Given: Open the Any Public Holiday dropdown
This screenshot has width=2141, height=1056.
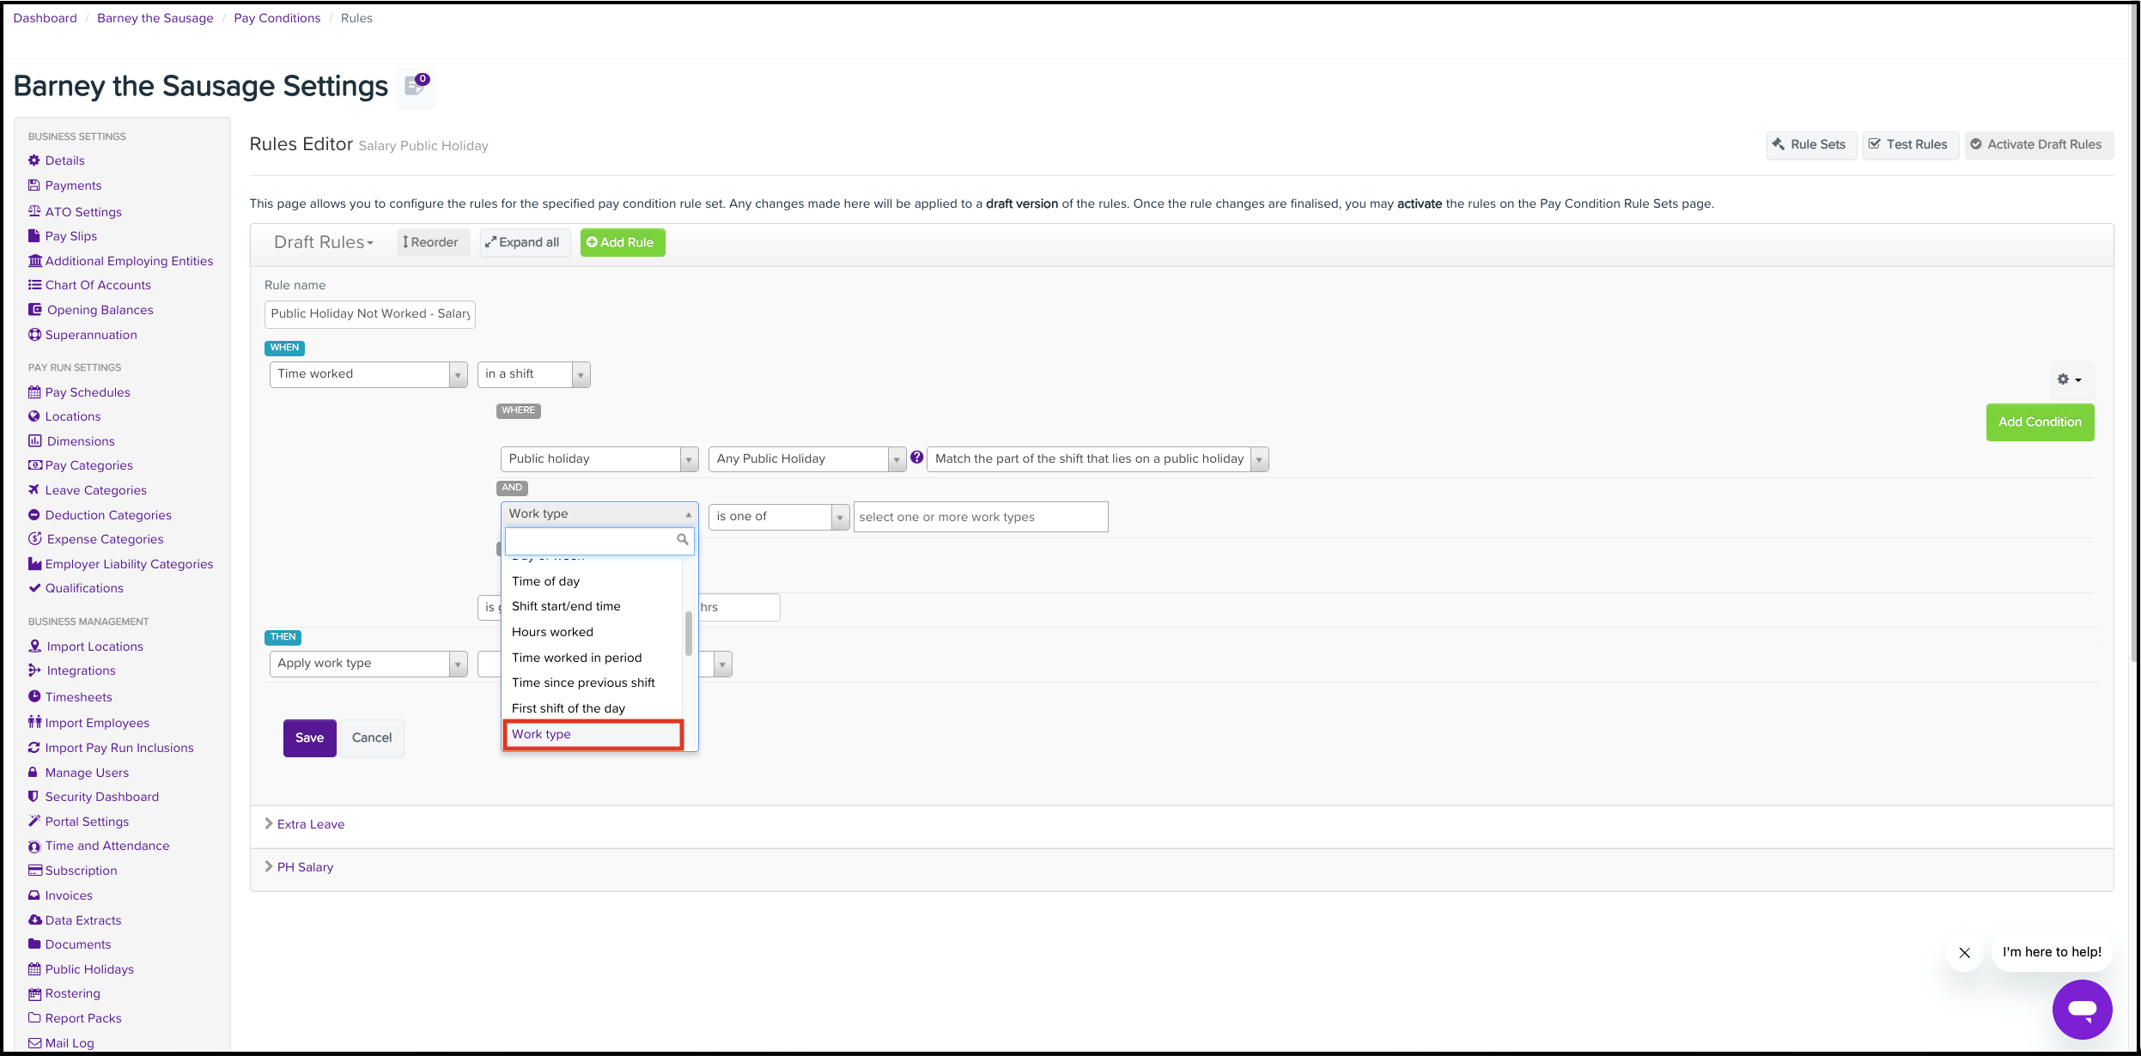Looking at the screenshot, I should pos(806,459).
